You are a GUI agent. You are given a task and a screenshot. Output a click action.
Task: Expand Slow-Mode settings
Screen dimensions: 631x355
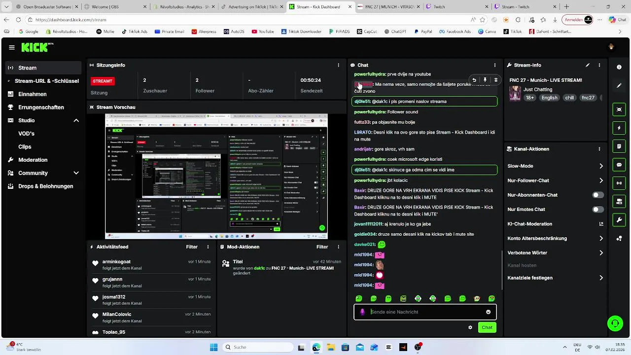601,166
